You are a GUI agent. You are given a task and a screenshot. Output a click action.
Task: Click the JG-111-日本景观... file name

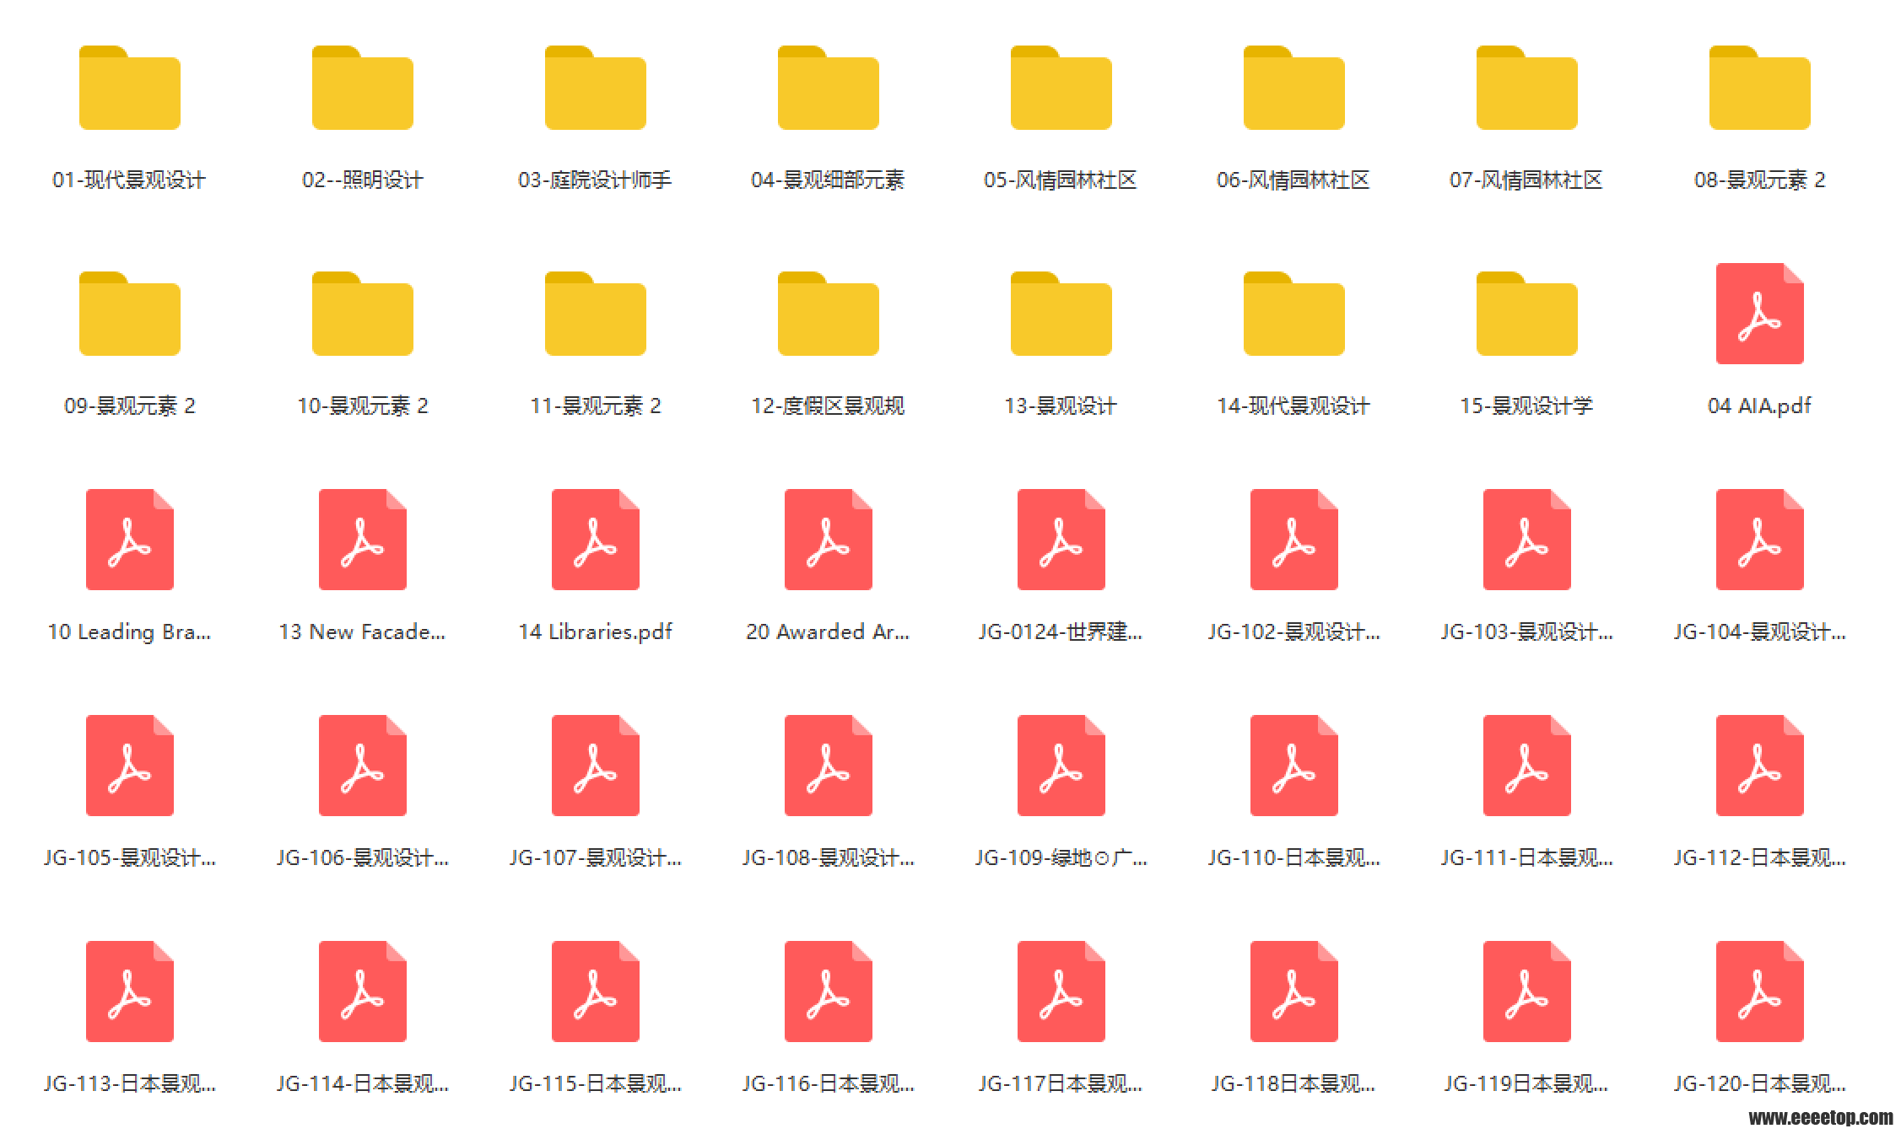pyautogui.click(x=1526, y=857)
